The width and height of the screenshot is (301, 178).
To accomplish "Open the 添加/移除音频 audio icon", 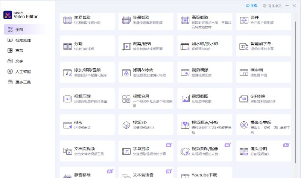I will [x=68, y=73].
